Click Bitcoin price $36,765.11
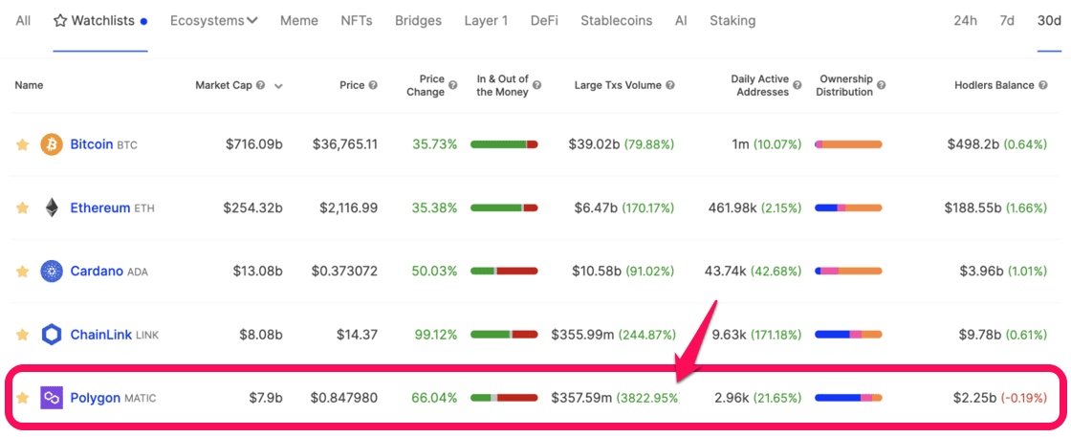This screenshot has width=1071, height=437. pos(345,144)
